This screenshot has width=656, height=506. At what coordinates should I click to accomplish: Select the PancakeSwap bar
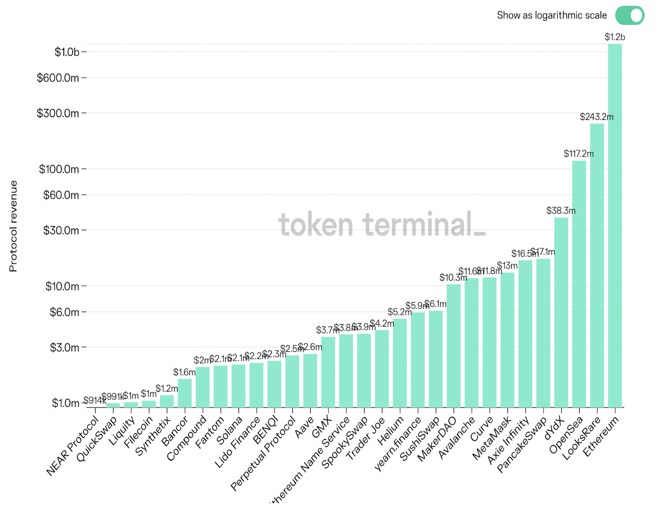pos(543,333)
